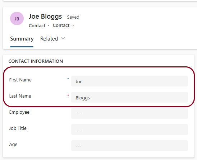Click the Last Name label
This screenshot has width=197, height=160.
[20, 96]
